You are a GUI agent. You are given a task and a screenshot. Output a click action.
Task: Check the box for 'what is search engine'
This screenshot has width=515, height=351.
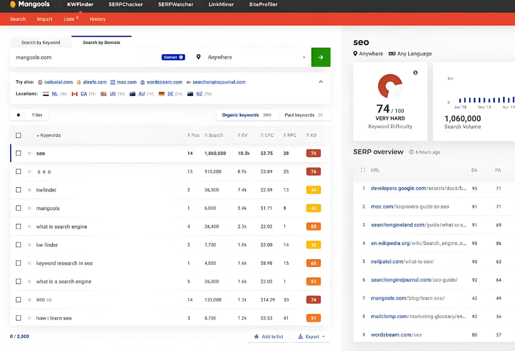pyautogui.click(x=19, y=226)
